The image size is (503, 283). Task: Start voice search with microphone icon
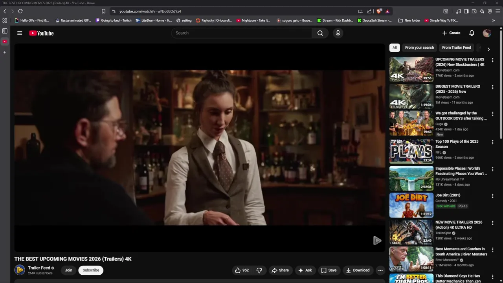pyautogui.click(x=338, y=33)
